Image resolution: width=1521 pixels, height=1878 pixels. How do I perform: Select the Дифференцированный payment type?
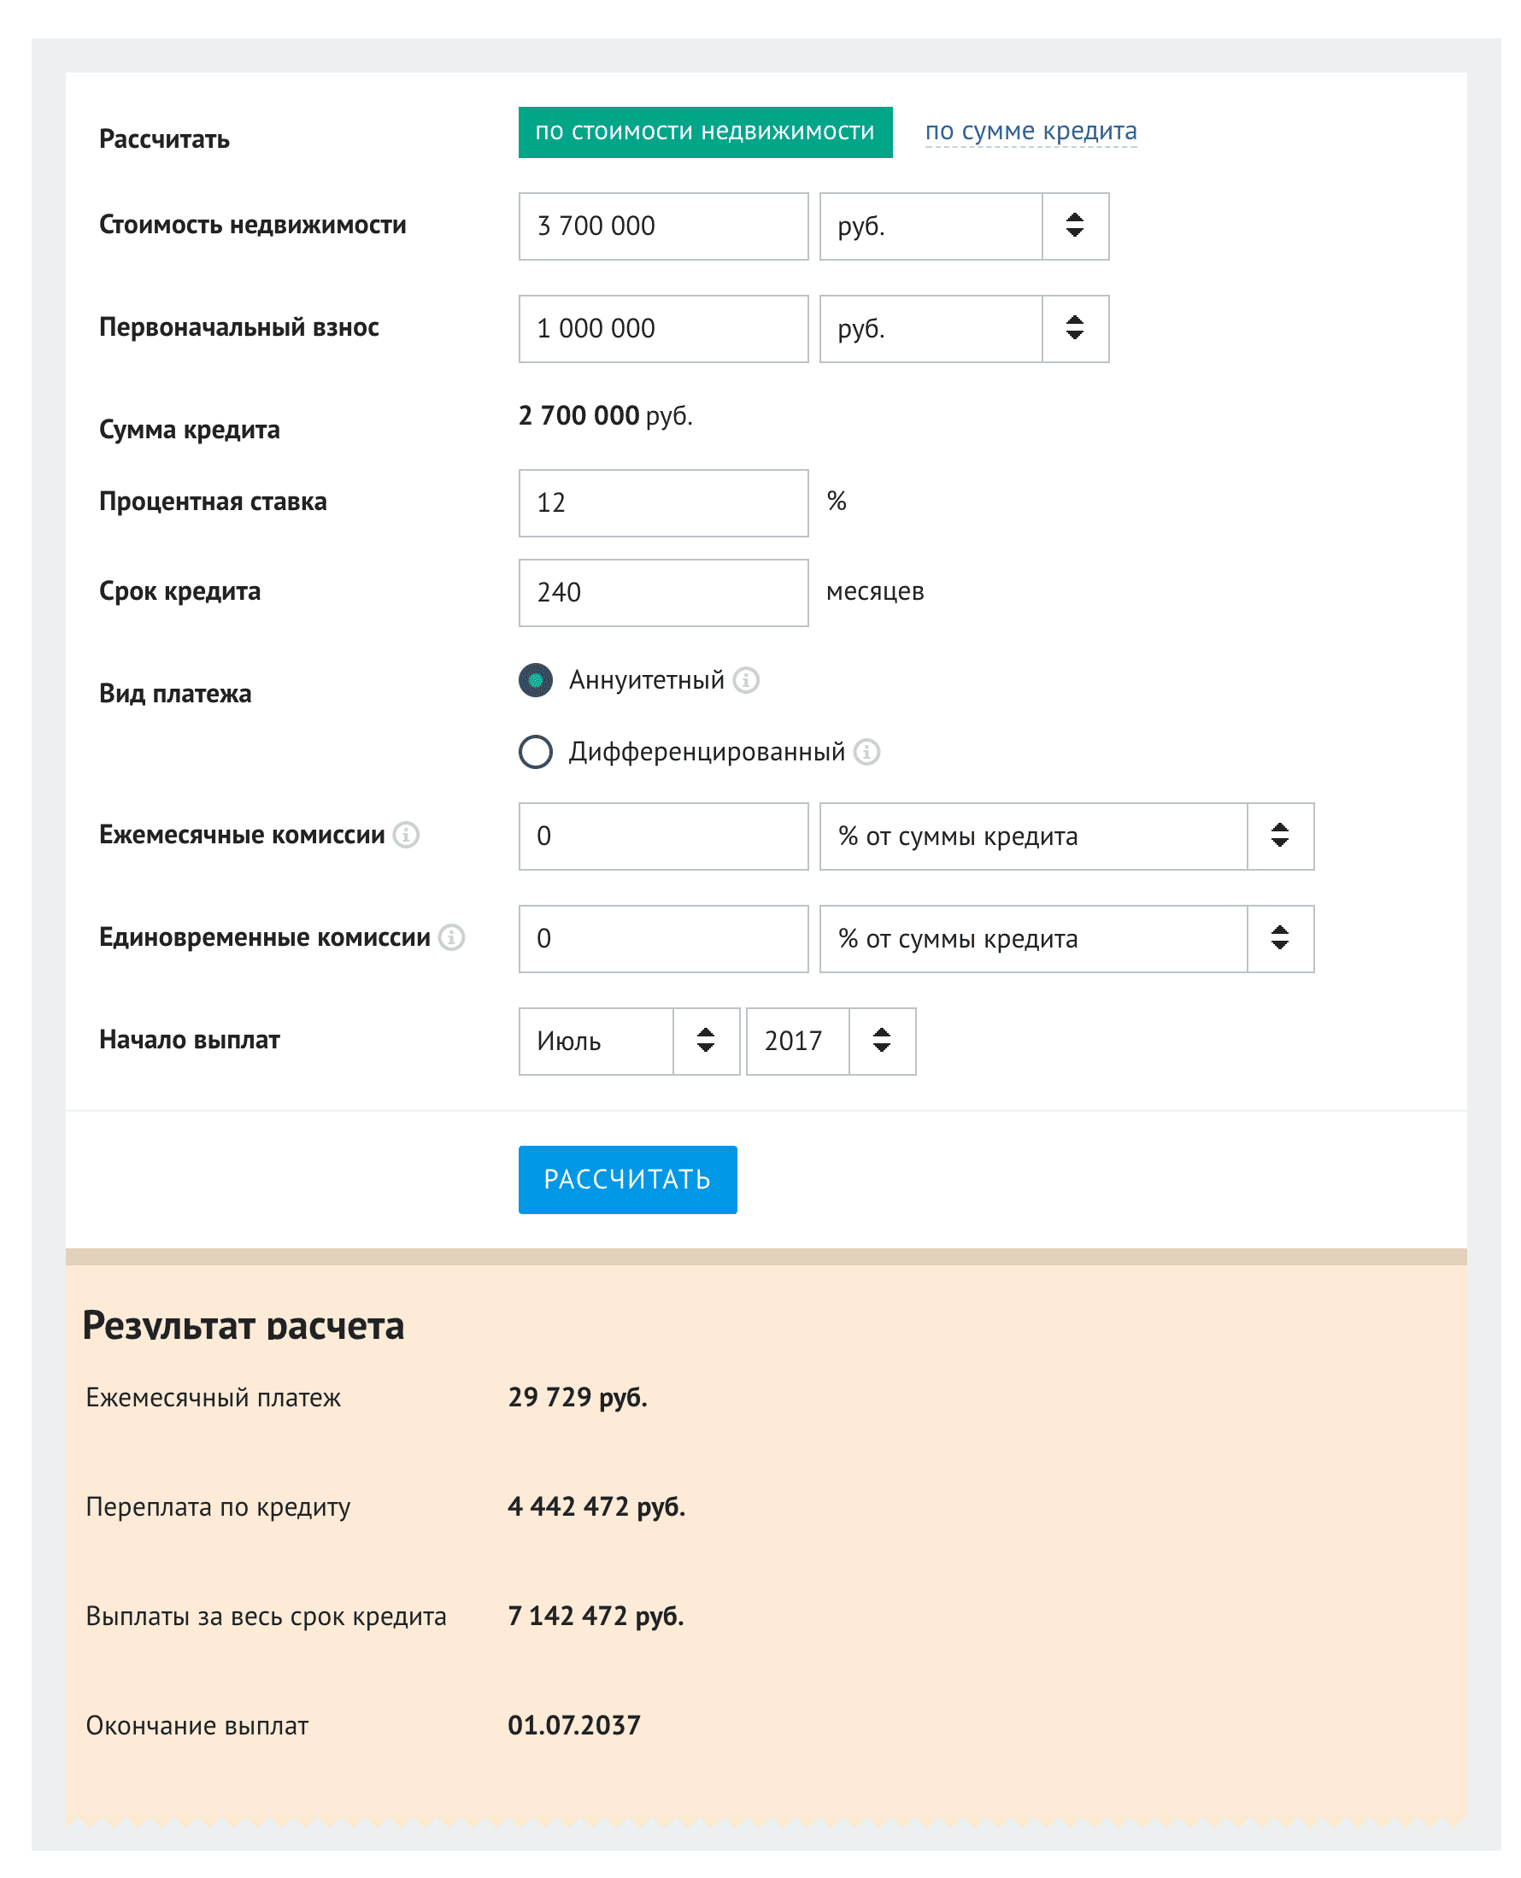pyautogui.click(x=535, y=752)
